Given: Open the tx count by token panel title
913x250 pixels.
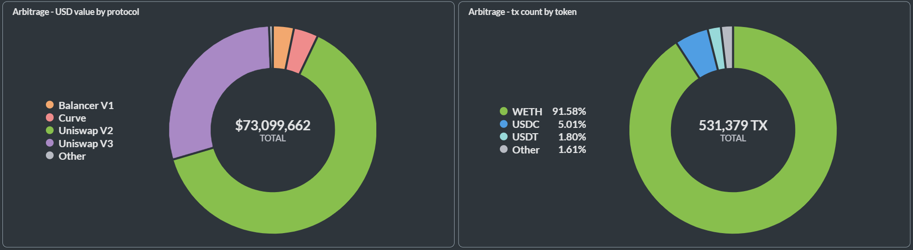Looking at the screenshot, I should 522,12.
